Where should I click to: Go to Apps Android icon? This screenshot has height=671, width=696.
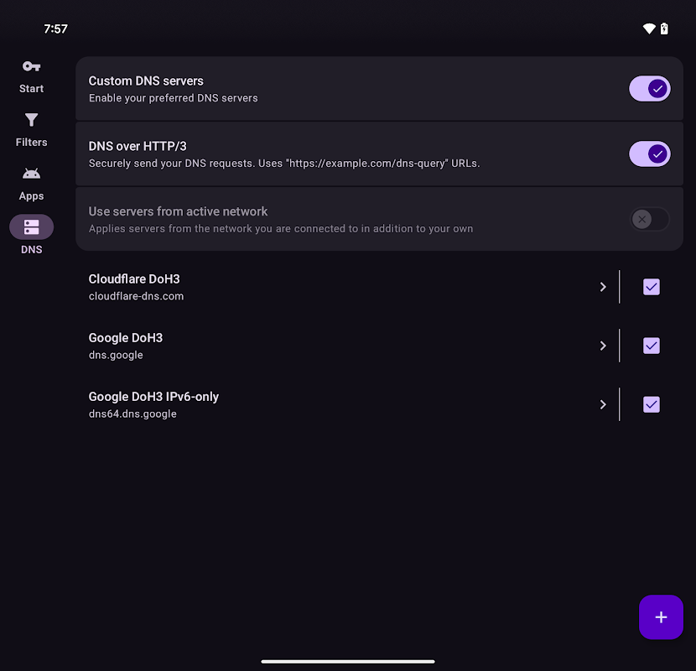tap(31, 174)
